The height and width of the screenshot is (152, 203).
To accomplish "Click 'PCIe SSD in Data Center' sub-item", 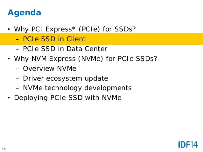I will coord(65,49).
